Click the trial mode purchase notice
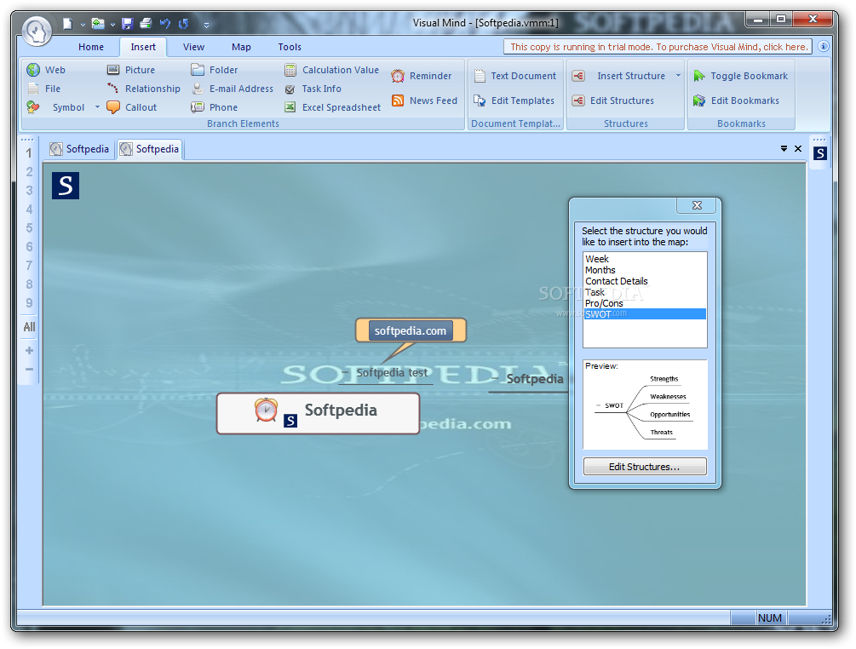 (658, 47)
